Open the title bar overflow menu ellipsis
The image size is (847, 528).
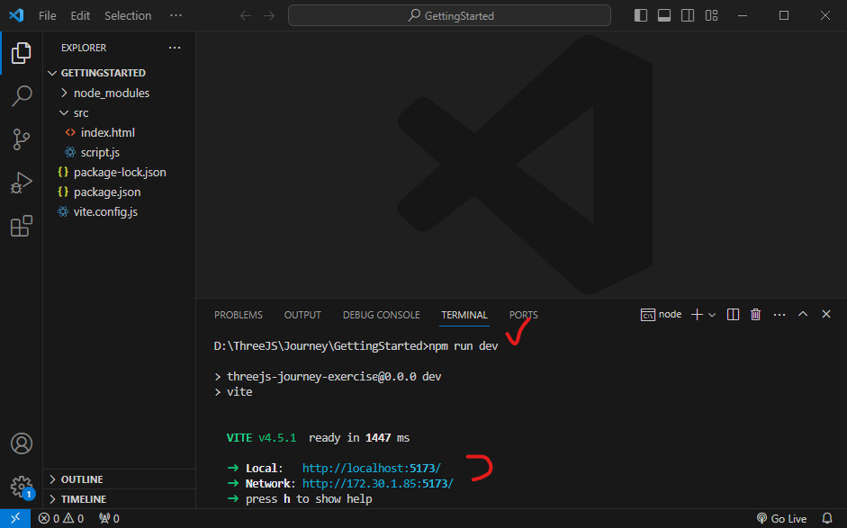click(176, 15)
